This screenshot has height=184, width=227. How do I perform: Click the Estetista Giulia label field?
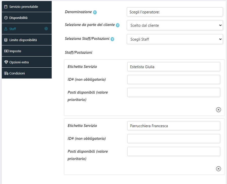pyautogui.click(x=174, y=67)
